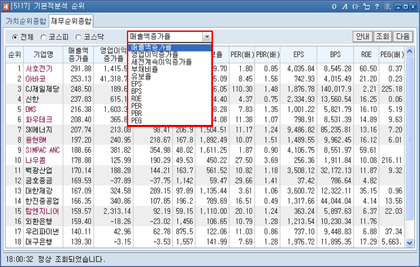
Task: Open the font 'A' icon in the title bar
Action: coord(345,6)
